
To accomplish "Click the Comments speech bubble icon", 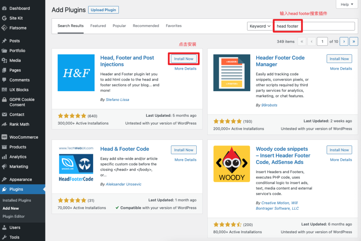I will (x=4, y=80).
